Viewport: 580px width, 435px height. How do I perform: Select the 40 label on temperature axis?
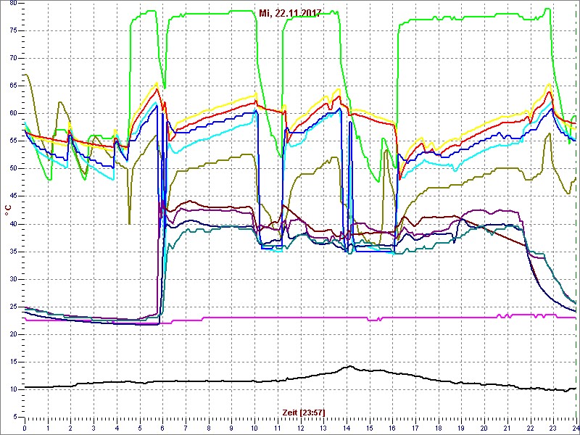12,224
